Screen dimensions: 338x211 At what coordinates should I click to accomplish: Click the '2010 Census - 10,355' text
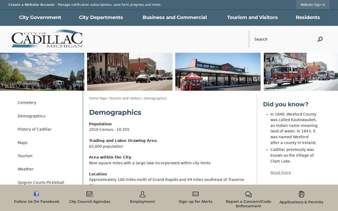coord(109,130)
